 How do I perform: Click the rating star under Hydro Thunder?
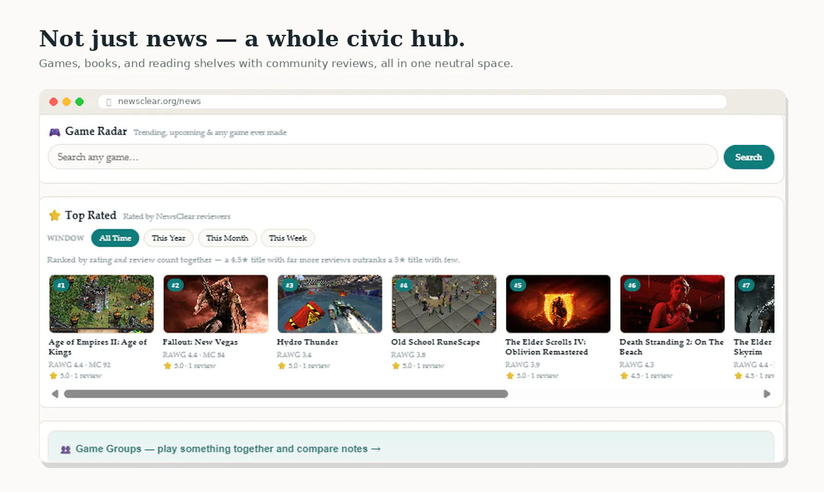pos(282,366)
